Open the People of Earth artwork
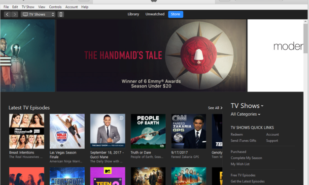 (148, 131)
